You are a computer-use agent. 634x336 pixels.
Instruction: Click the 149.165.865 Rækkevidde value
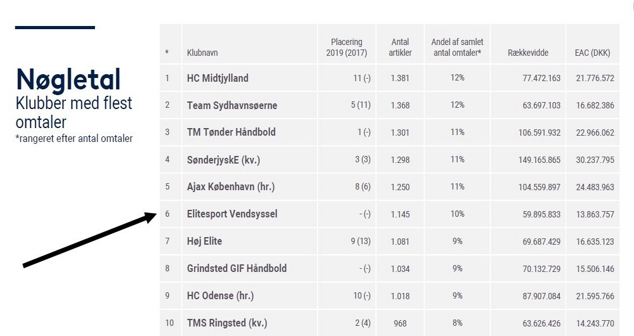click(x=539, y=160)
